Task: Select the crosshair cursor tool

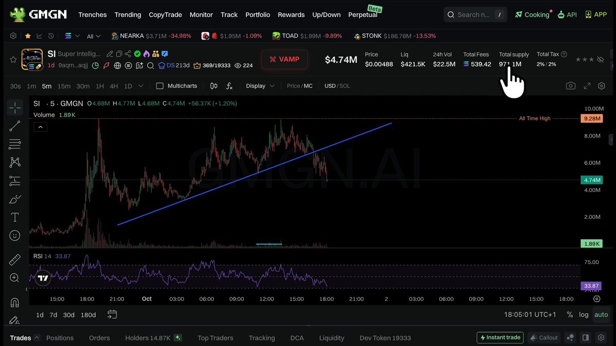Action: coord(15,108)
